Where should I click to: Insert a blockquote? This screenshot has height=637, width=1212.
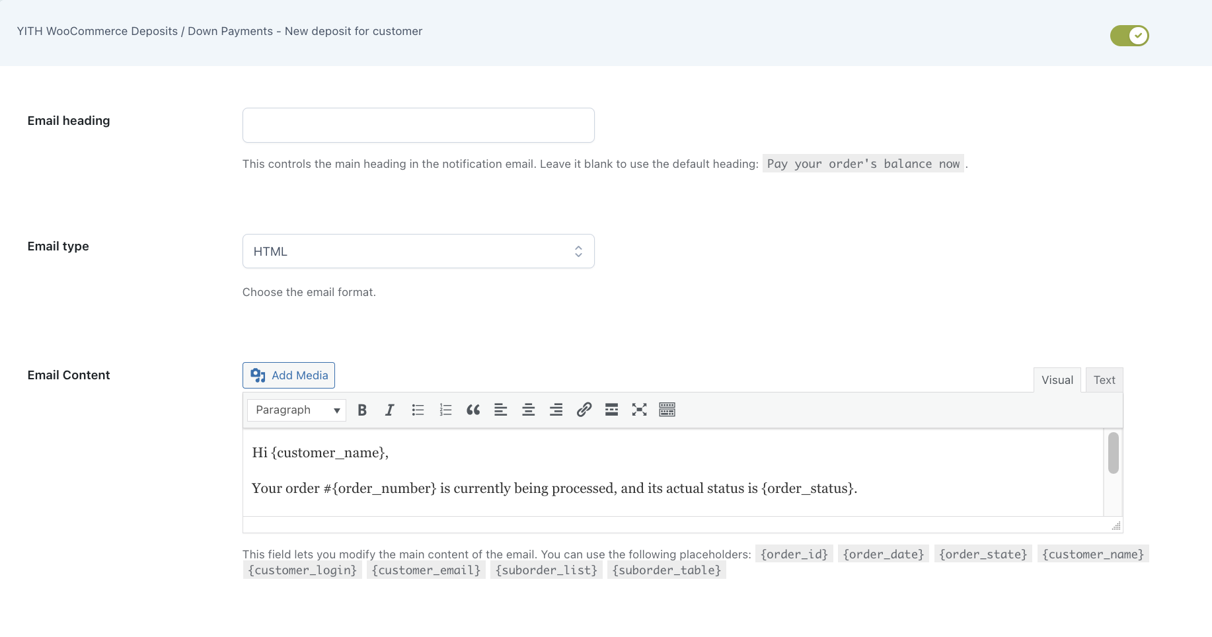473,410
